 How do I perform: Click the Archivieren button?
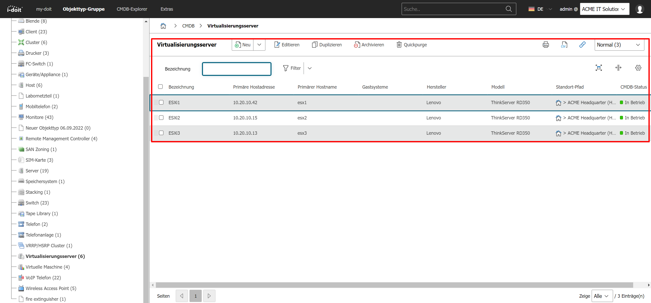click(369, 45)
